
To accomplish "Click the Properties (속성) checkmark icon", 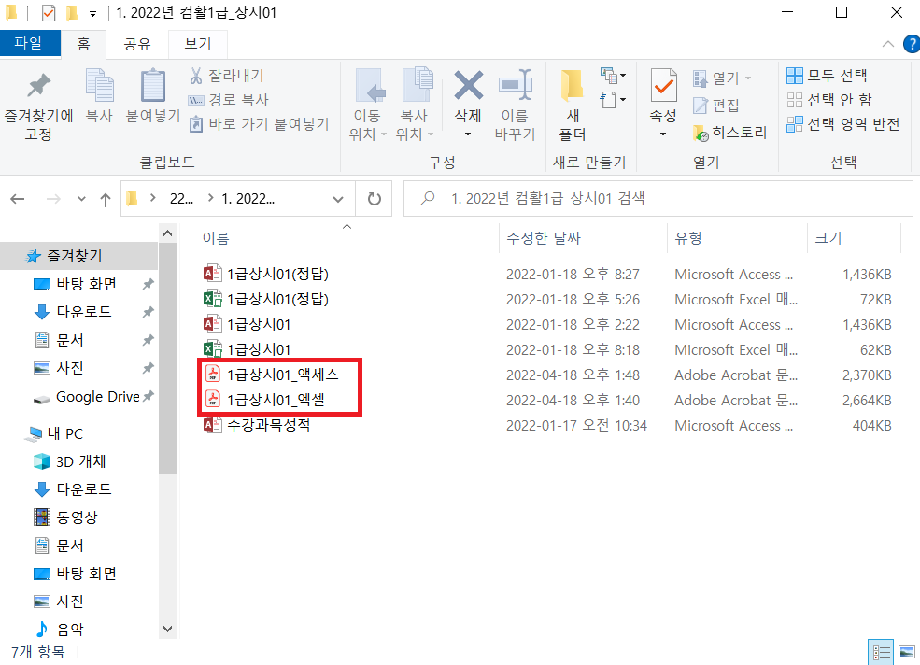I will click(663, 88).
